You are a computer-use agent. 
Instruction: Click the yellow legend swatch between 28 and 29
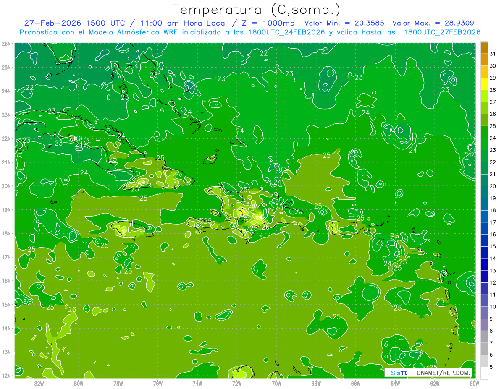point(484,84)
